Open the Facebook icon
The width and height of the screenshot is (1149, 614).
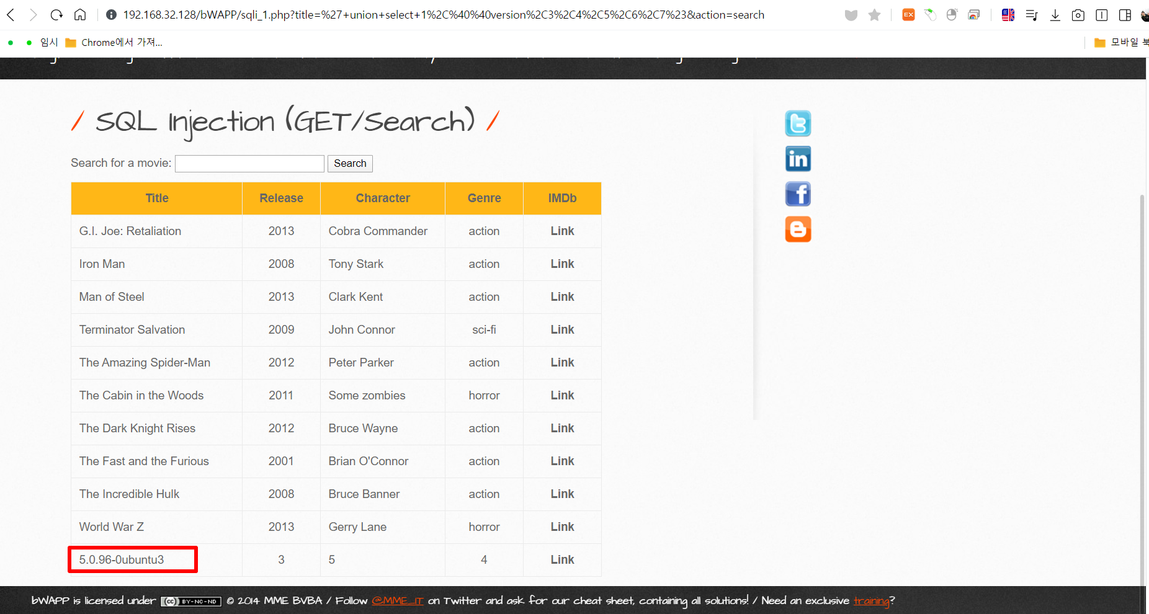[x=798, y=194]
